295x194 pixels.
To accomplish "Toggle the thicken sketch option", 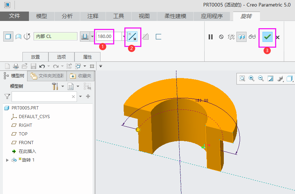I will point(158,37).
